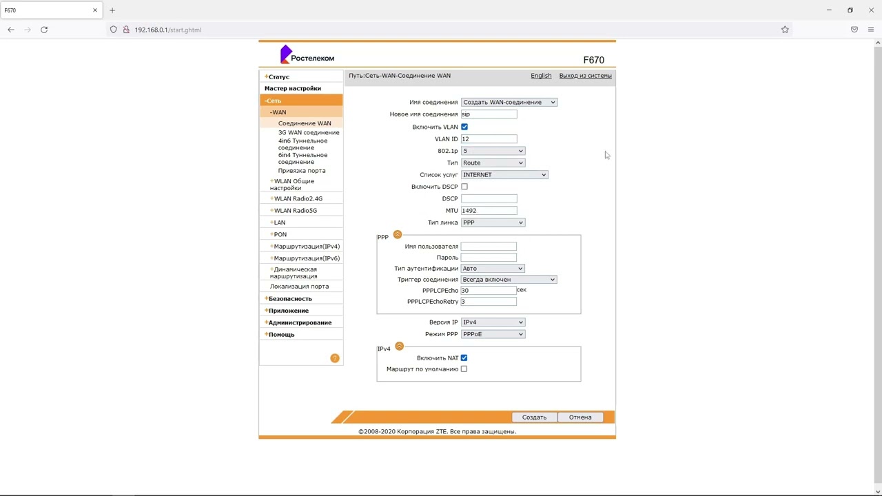This screenshot has width=882, height=496.
Task: Click the Rostelecom logo
Action: coord(307,55)
